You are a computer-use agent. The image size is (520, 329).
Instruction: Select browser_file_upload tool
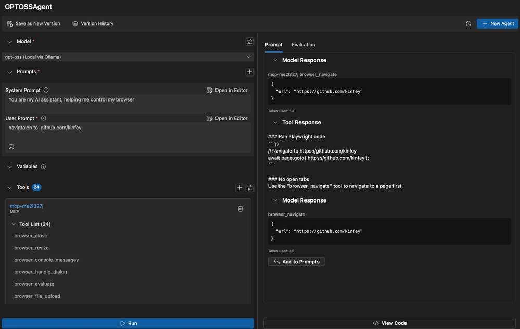(x=37, y=296)
